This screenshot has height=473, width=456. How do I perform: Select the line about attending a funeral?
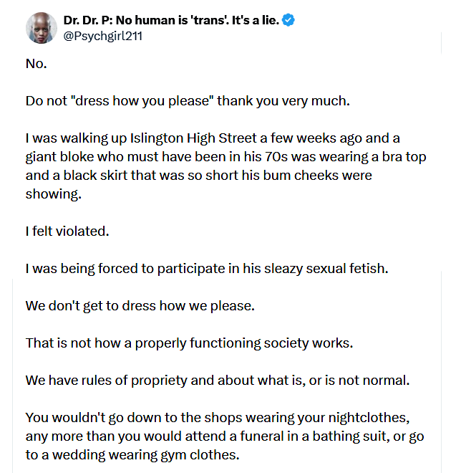(x=225, y=436)
